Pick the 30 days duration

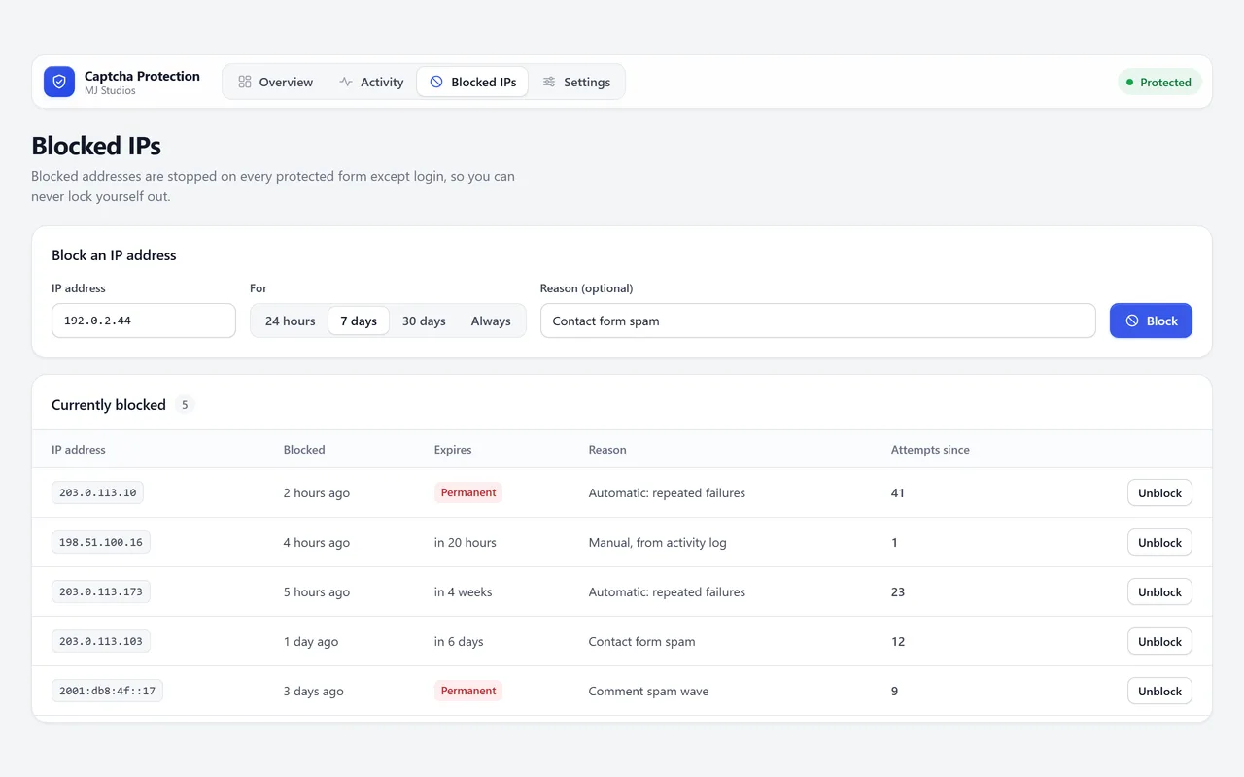(x=424, y=321)
